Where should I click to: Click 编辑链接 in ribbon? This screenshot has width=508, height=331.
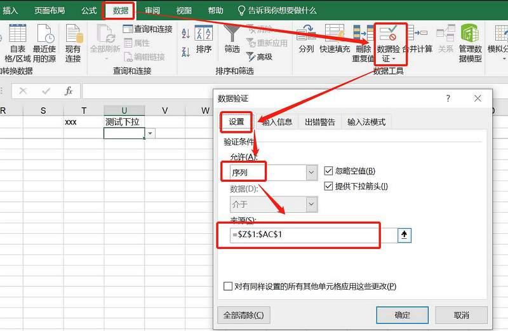coord(145,57)
